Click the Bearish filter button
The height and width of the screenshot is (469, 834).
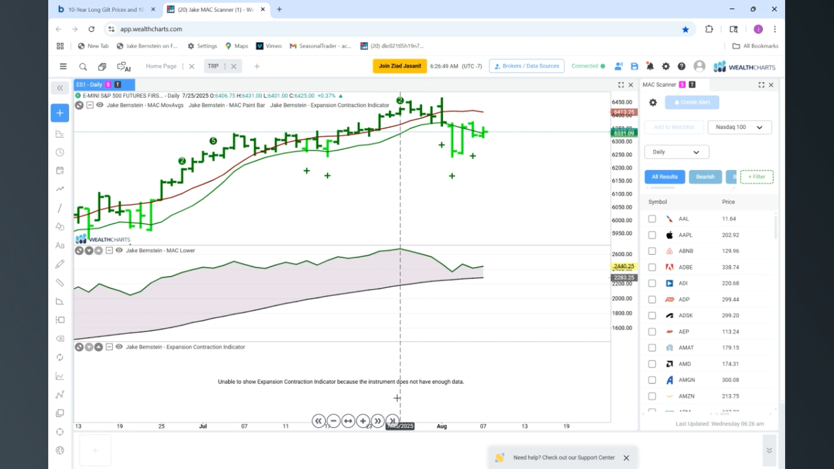705,177
